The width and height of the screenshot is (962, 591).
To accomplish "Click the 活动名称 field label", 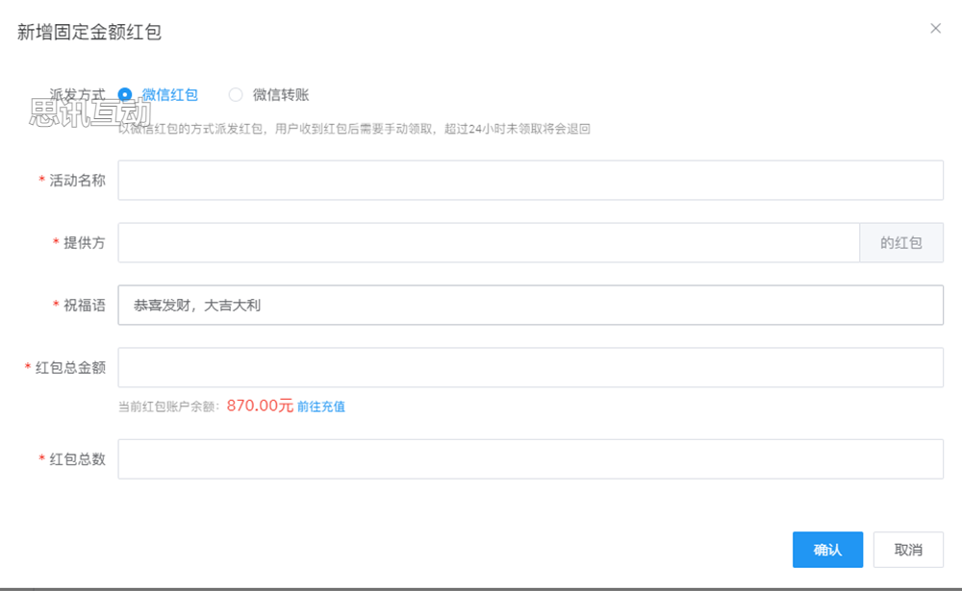I will pyautogui.click(x=77, y=181).
